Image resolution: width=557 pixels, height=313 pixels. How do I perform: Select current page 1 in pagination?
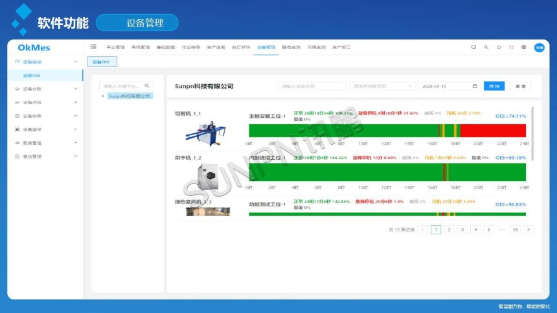pos(436,230)
